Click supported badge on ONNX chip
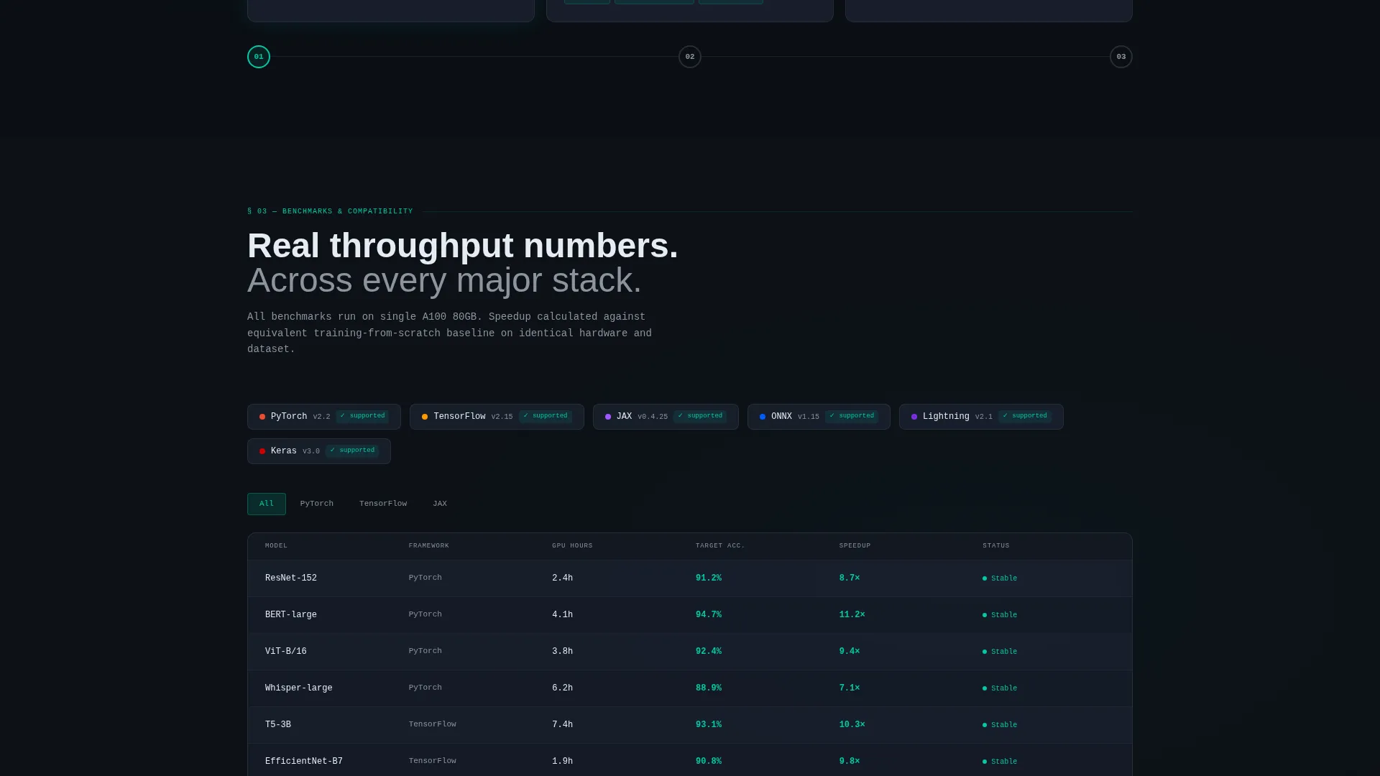Image resolution: width=1380 pixels, height=776 pixels. point(852,416)
